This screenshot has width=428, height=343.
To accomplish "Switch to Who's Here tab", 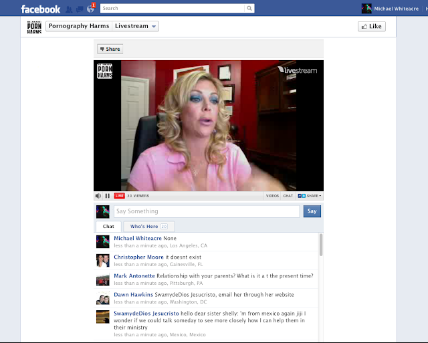I will click(x=149, y=227).
